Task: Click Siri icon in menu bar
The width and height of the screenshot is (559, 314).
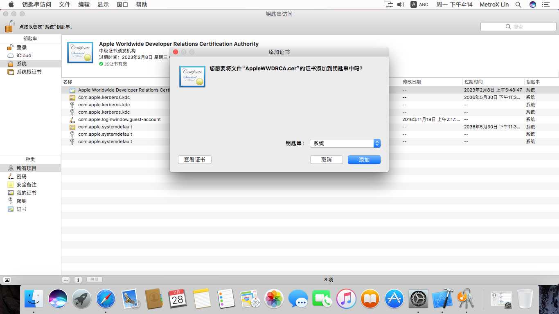Action: pyautogui.click(x=533, y=4)
